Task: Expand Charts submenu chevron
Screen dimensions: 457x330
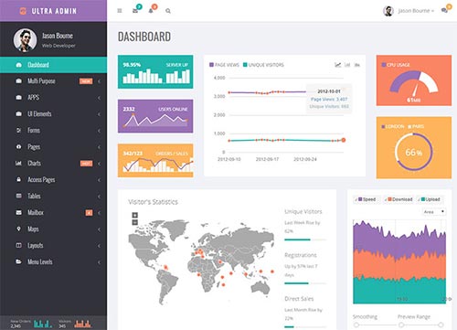Action: click(99, 164)
